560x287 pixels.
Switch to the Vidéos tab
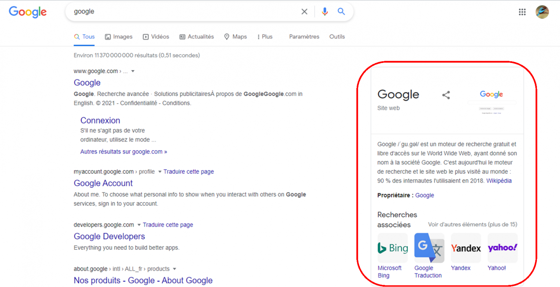pyautogui.click(x=156, y=37)
